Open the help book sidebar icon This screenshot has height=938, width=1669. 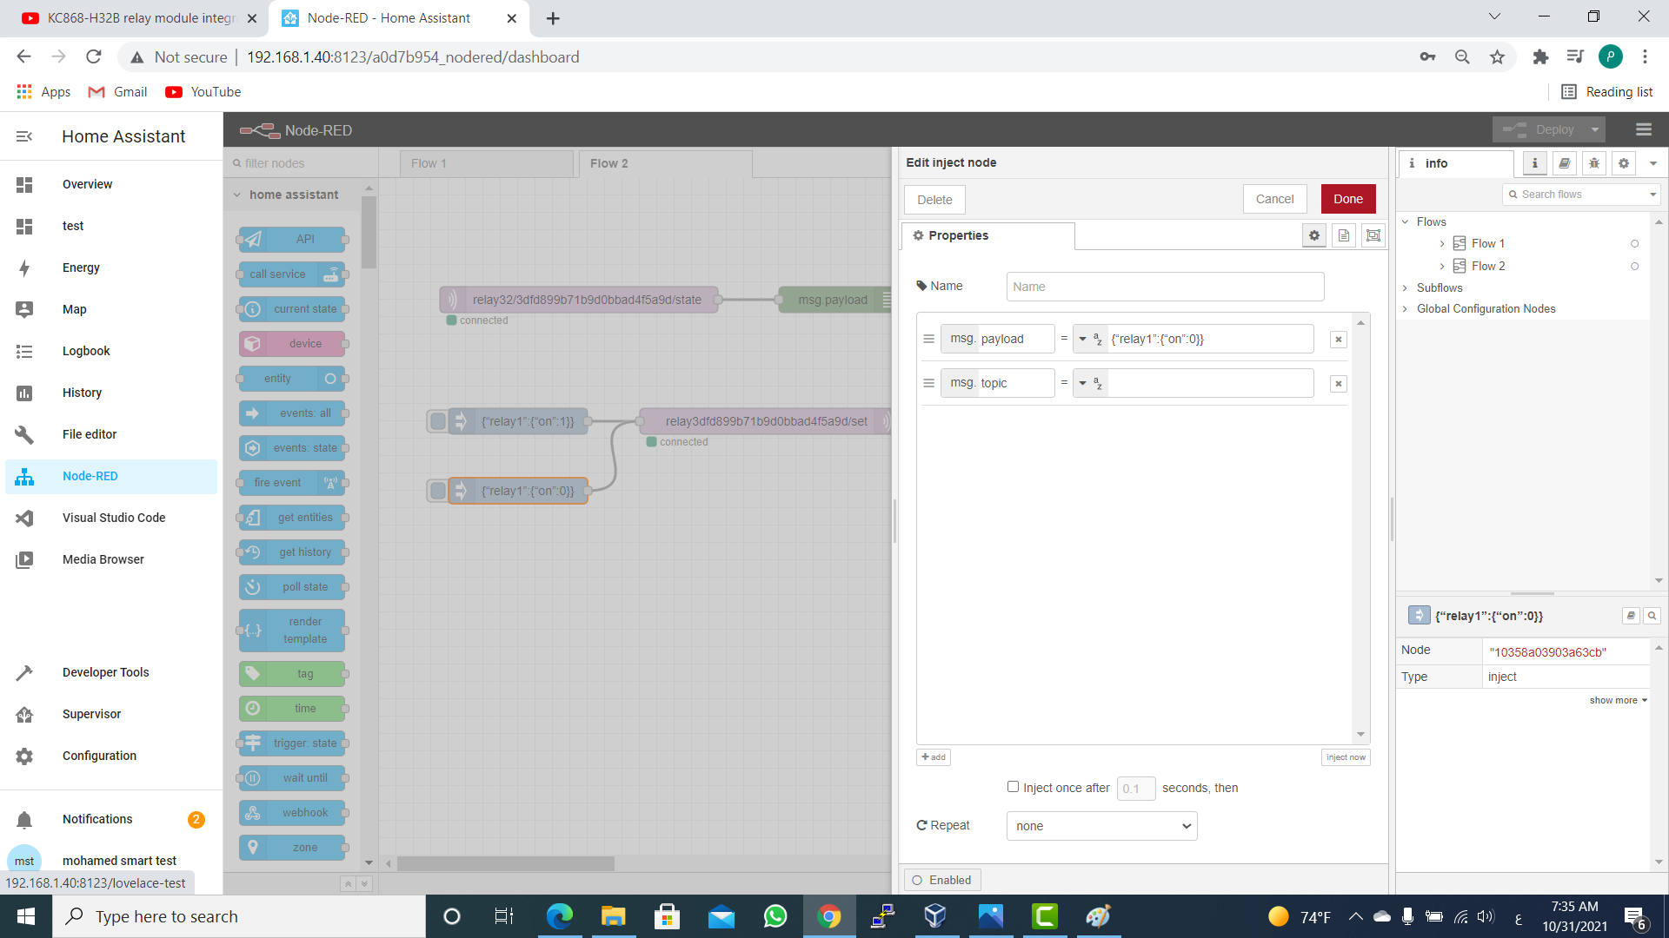(1564, 163)
